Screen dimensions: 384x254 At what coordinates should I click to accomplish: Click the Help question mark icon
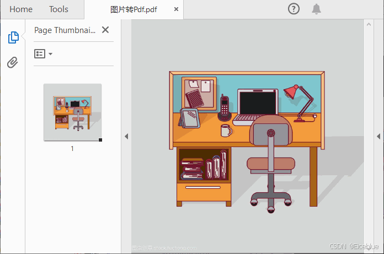click(294, 9)
